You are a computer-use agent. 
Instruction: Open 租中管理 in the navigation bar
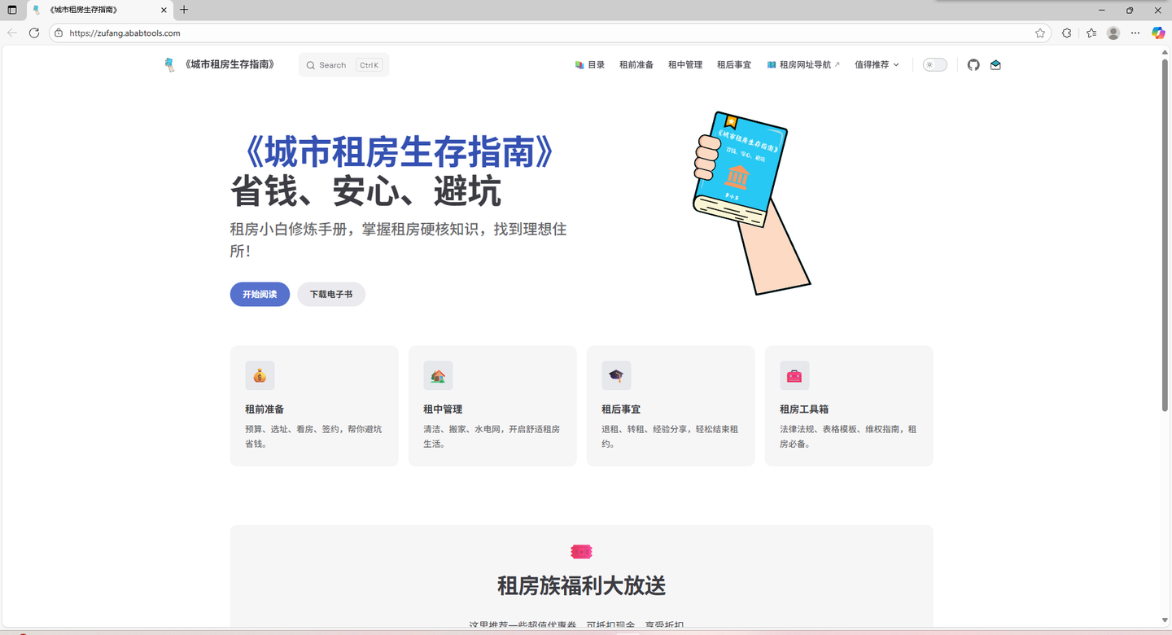685,65
